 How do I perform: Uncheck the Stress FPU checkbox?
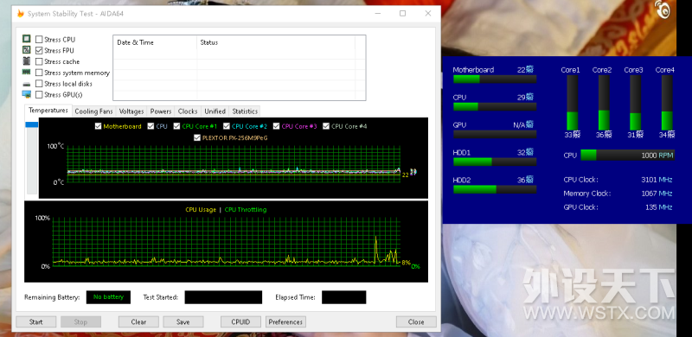pyautogui.click(x=39, y=50)
